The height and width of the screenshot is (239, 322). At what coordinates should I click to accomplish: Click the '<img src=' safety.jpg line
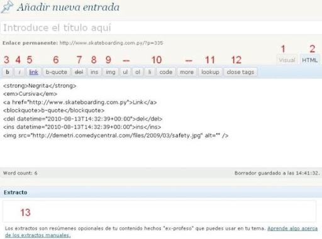pyautogui.click(x=116, y=135)
